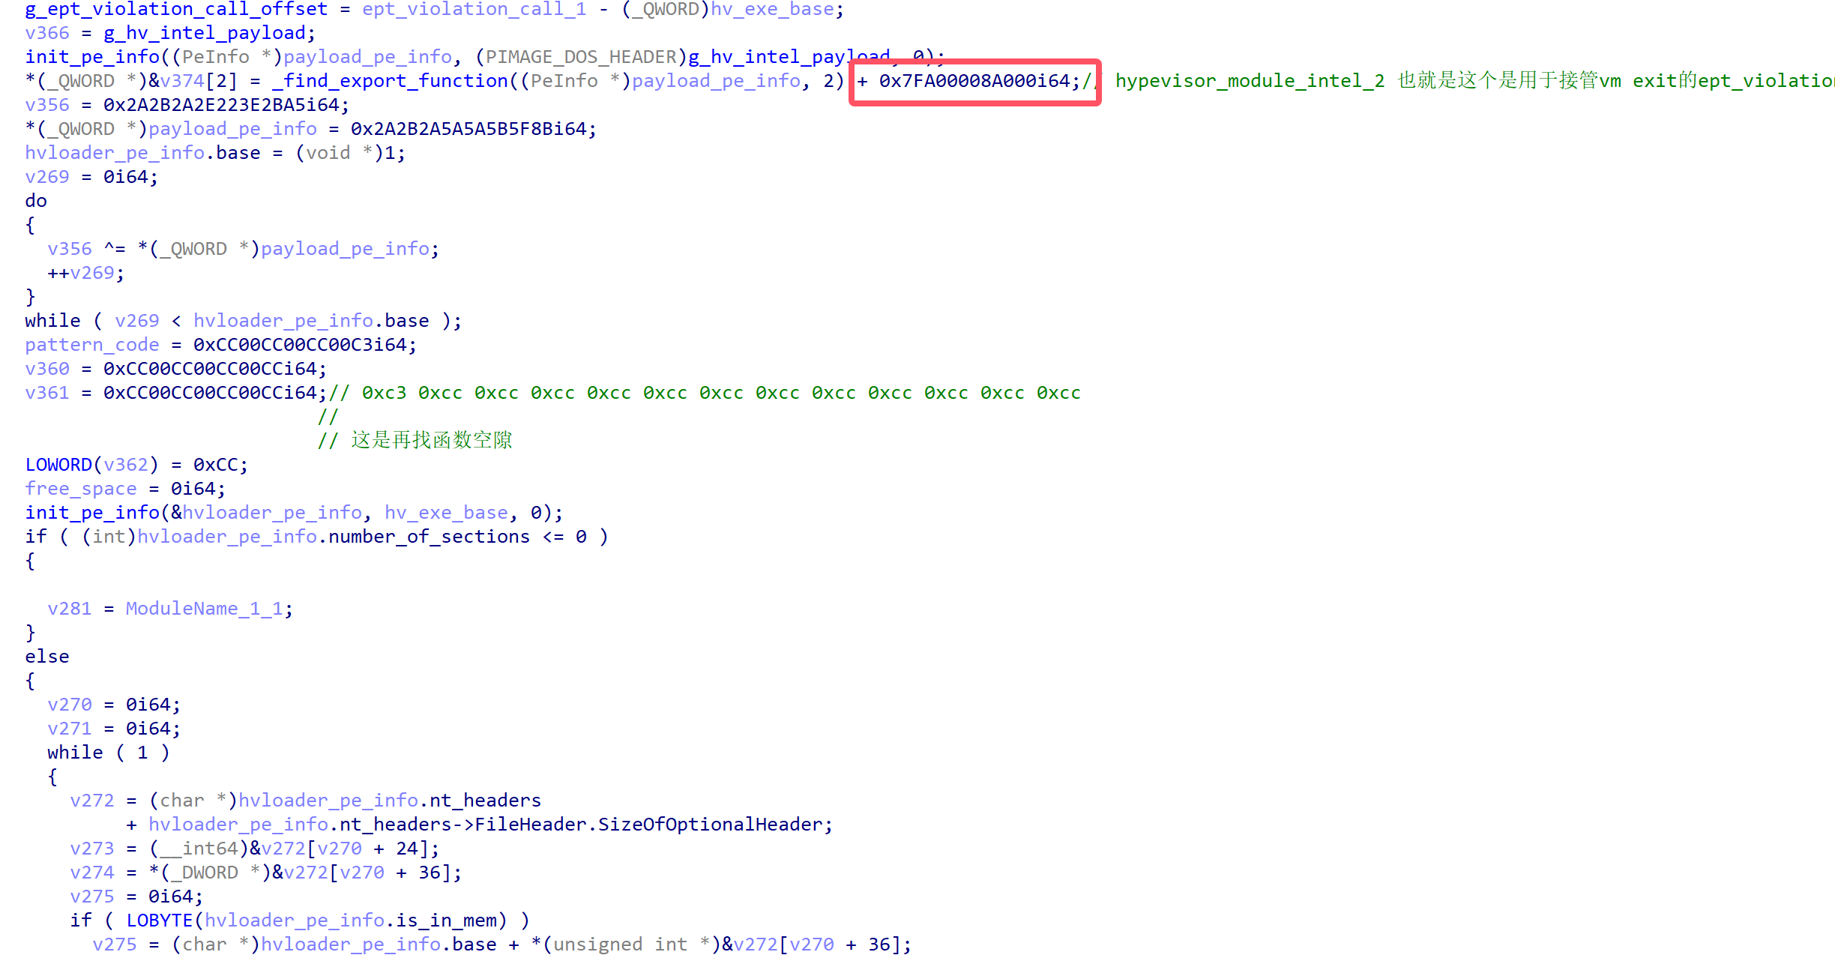Select ModuleName_1_1 identifier
Viewport: 1835px width, 955px height.
click(205, 609)
